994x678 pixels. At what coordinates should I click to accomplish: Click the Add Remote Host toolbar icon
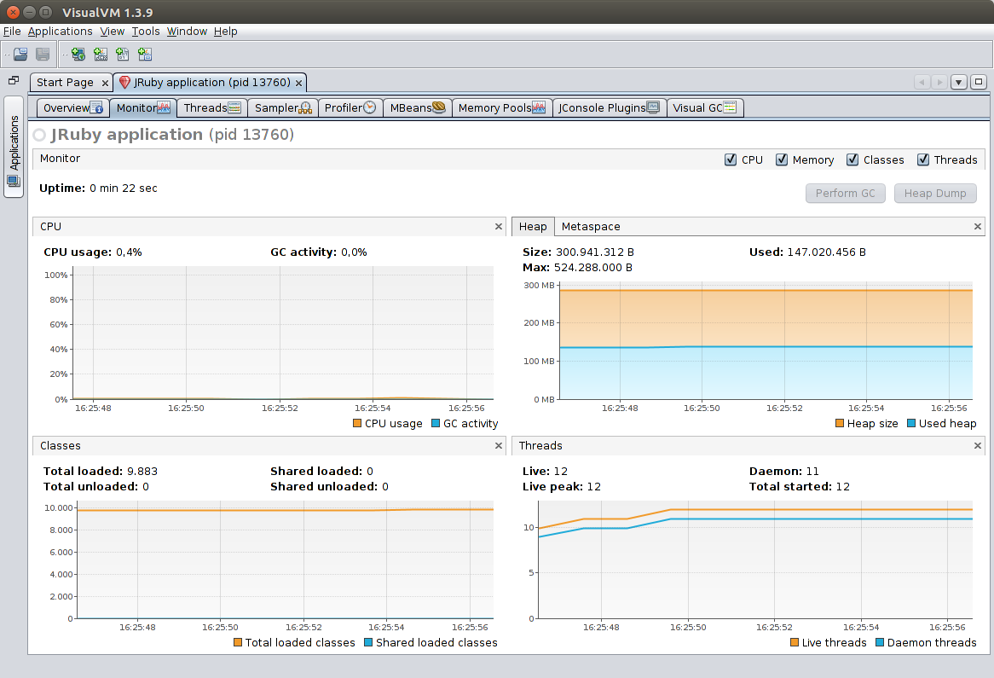pyautogui.click(x=77, y=54)
